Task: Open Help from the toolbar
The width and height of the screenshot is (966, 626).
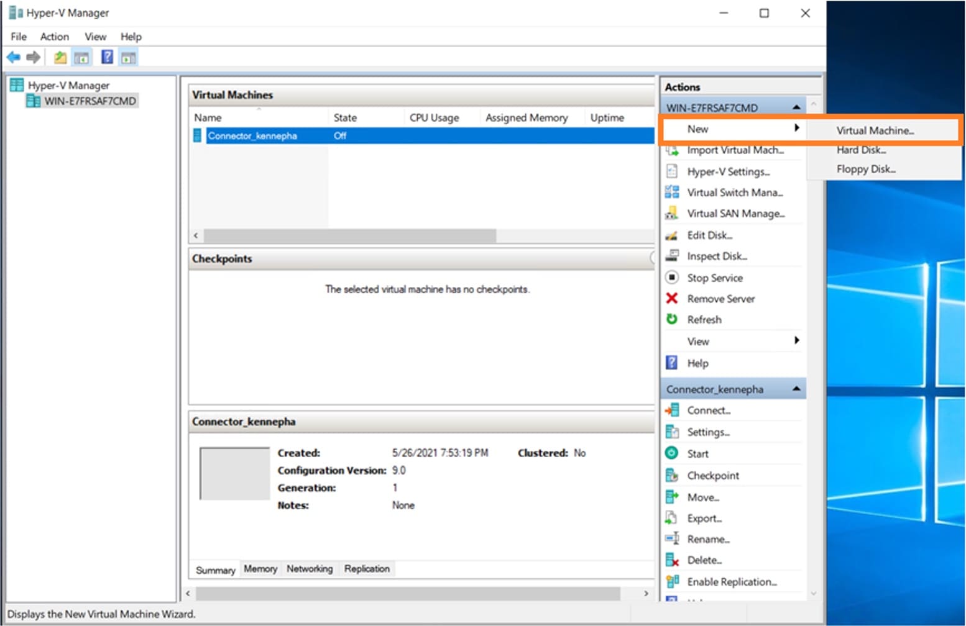Action: click(x=106, y=57)
